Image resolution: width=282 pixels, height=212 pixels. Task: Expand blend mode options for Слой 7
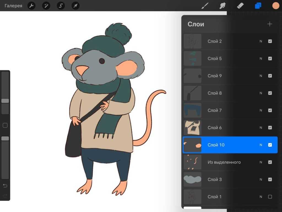coord(261,110)
